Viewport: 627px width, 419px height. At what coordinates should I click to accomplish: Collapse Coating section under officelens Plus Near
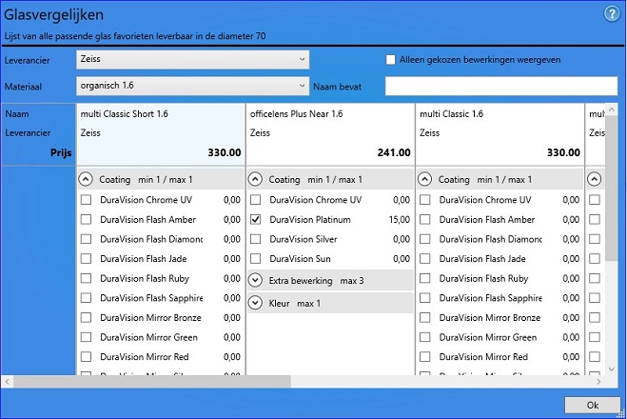(255, 179)
